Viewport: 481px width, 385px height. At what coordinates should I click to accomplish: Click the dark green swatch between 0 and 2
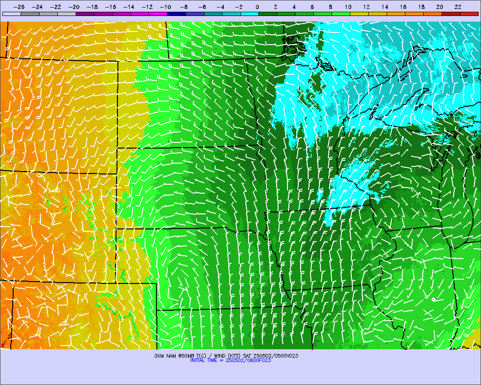[x=268, y=14]
